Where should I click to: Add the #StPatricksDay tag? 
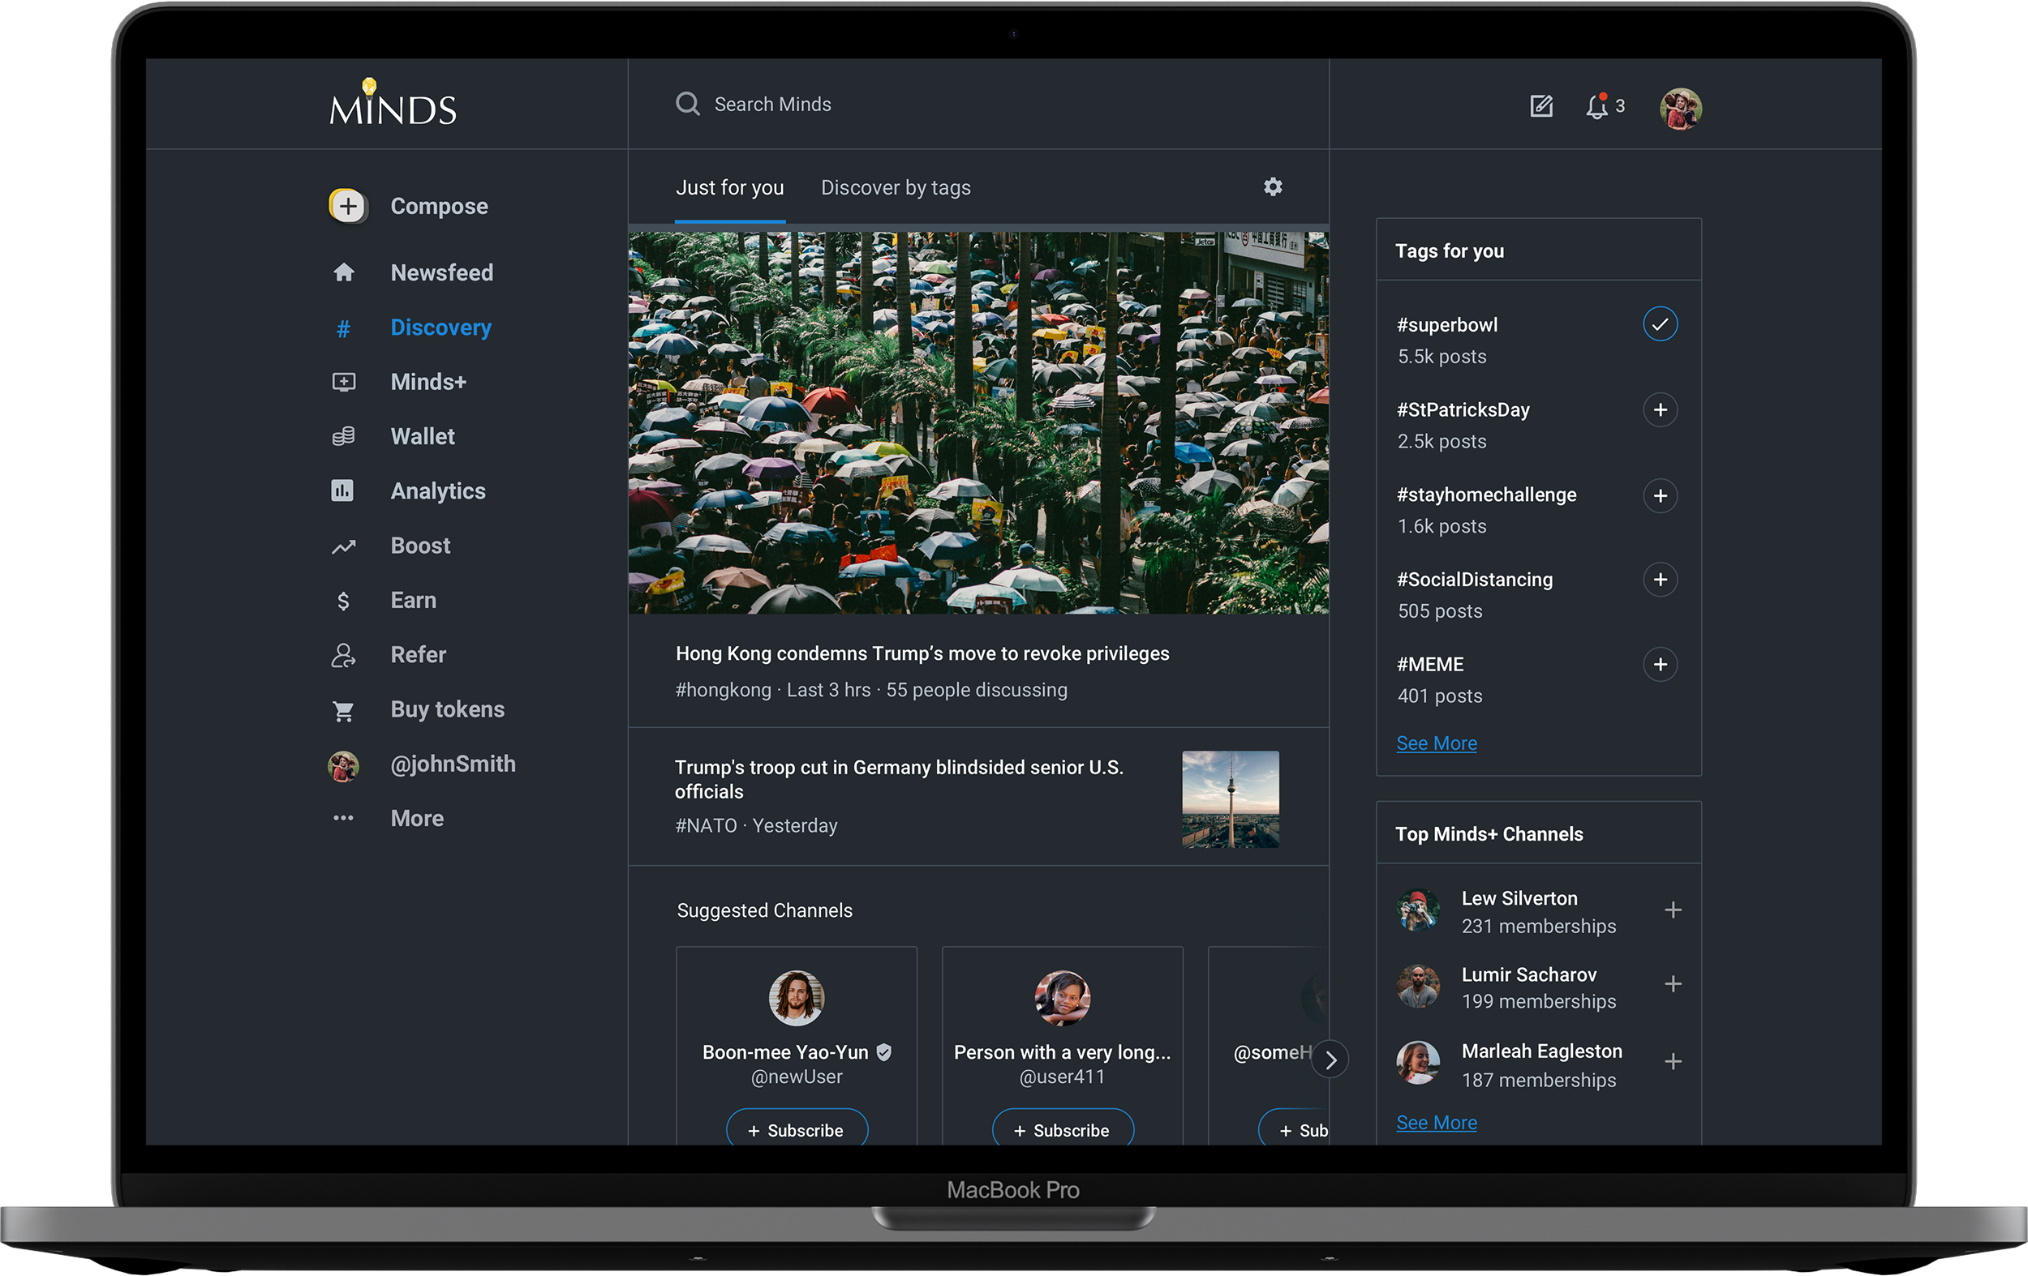pyautogui.click(x=1659, y=410)
